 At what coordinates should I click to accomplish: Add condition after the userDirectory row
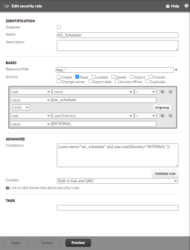[170, 116]
